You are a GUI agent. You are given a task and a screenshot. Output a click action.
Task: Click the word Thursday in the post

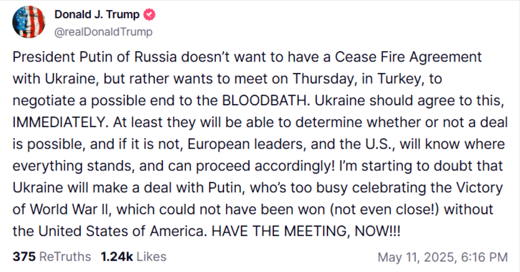click(325, 79)
